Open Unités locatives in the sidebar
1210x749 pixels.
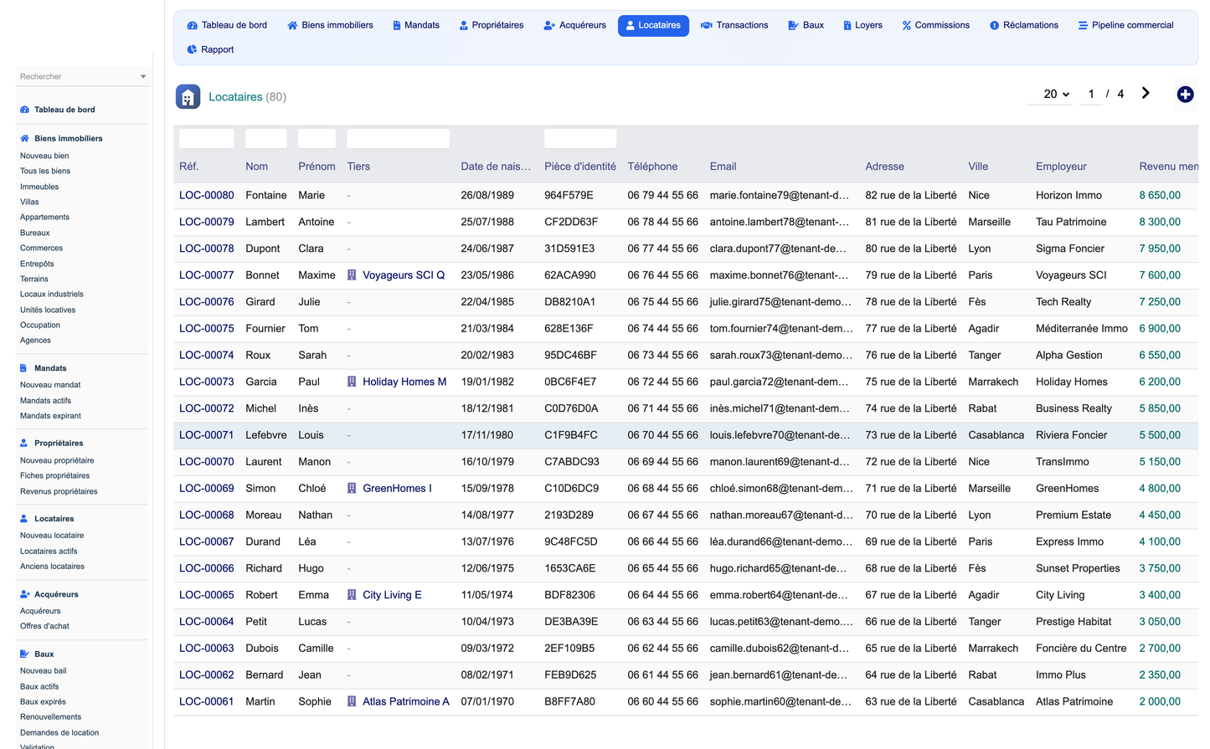48,310
